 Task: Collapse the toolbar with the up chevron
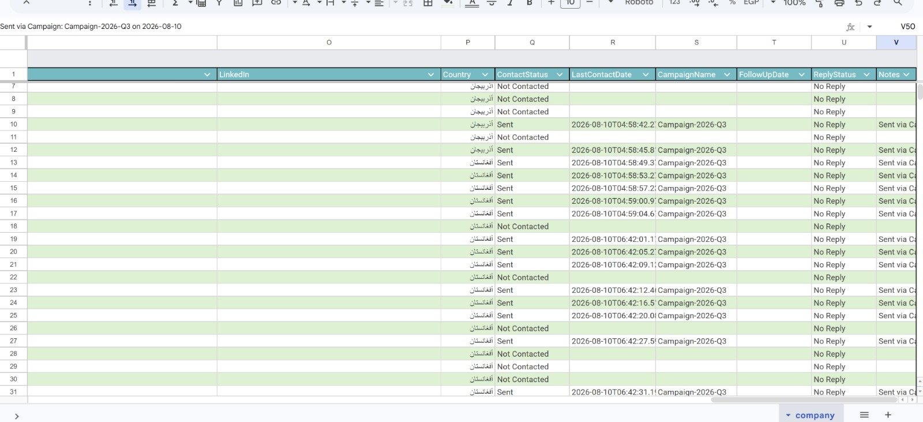pyautogui.click(x=27, y=3)
